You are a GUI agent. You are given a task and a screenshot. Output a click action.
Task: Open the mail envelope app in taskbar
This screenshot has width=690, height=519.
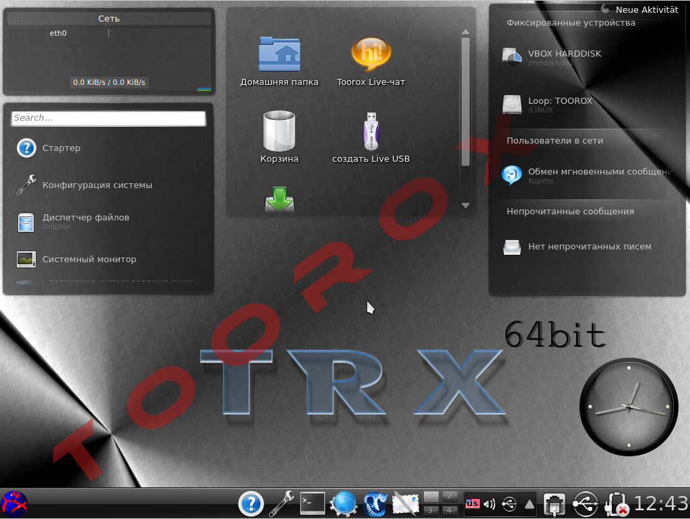pyautogui.click(x=406, y=503)
